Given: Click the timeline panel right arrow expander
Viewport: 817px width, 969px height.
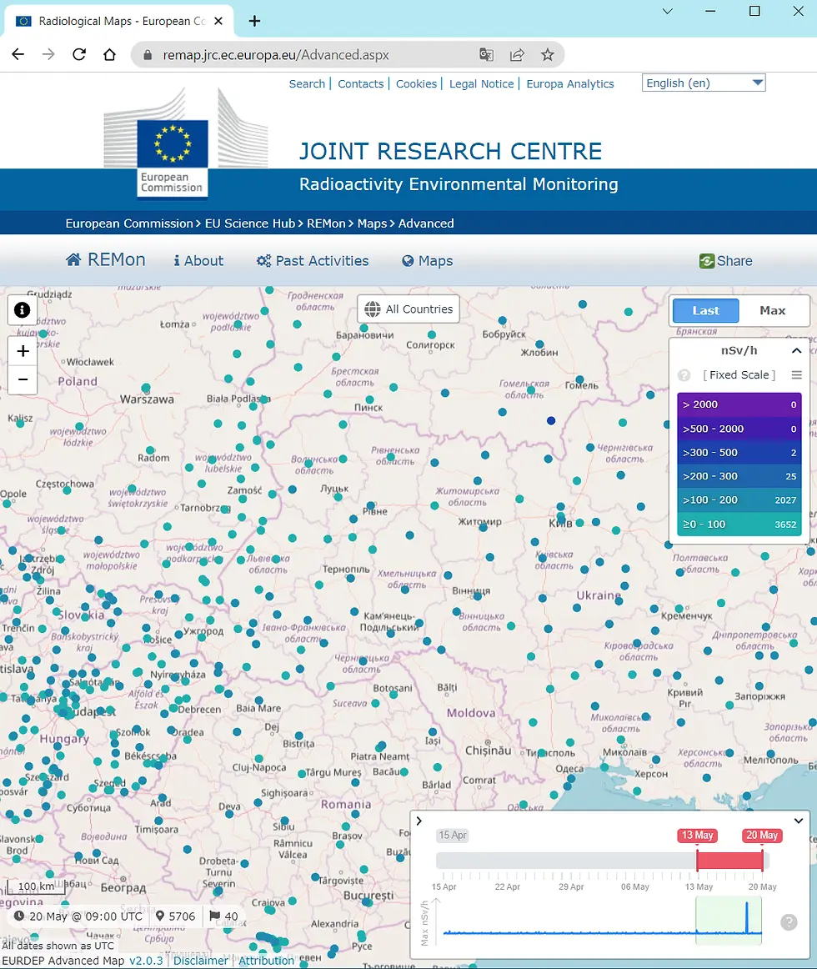Looking at the screenshot, I should pos(419,821).
